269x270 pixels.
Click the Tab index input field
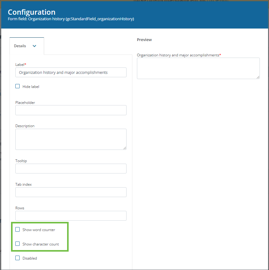coord(71,192)
